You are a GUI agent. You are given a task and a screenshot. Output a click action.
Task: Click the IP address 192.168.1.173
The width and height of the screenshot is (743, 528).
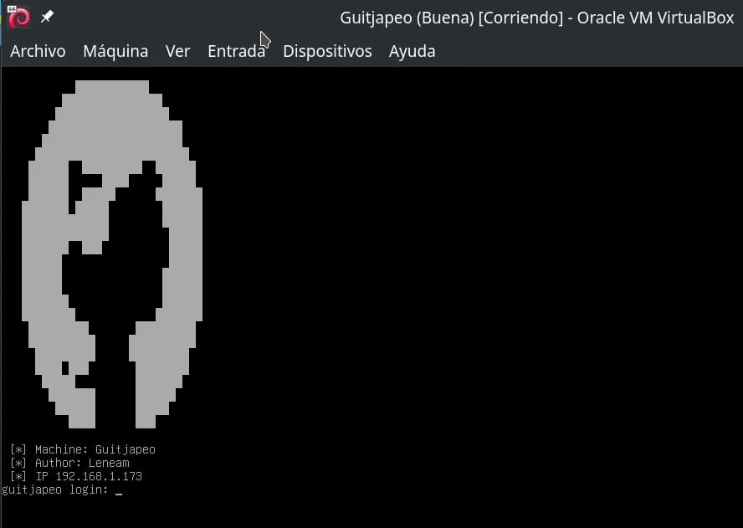click(x=99, y=476)
